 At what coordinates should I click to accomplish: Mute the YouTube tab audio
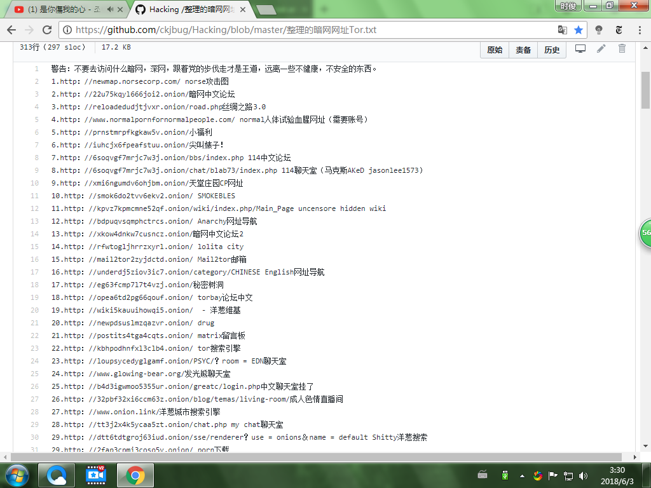pyautogui.click(x=110, y=9)
